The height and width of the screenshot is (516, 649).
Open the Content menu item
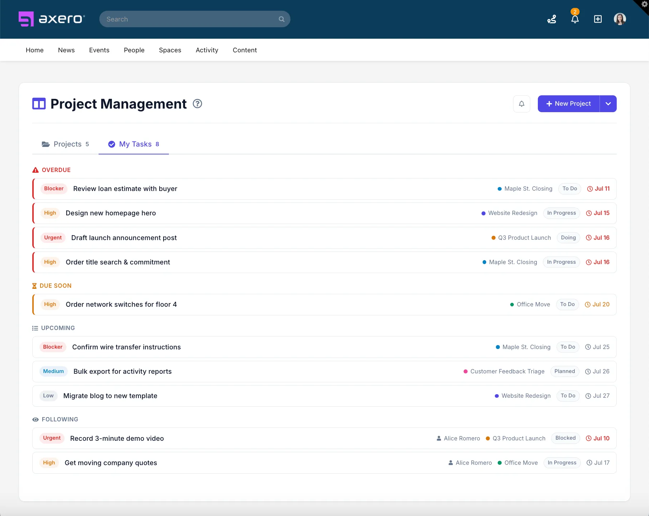coord(245,50)
